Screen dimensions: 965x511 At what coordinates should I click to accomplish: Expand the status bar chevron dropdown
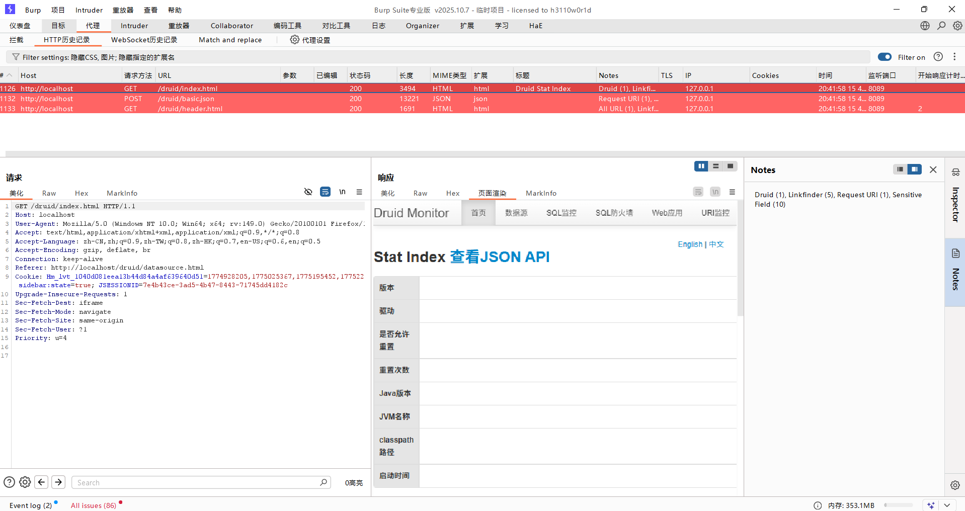(947, 505)
